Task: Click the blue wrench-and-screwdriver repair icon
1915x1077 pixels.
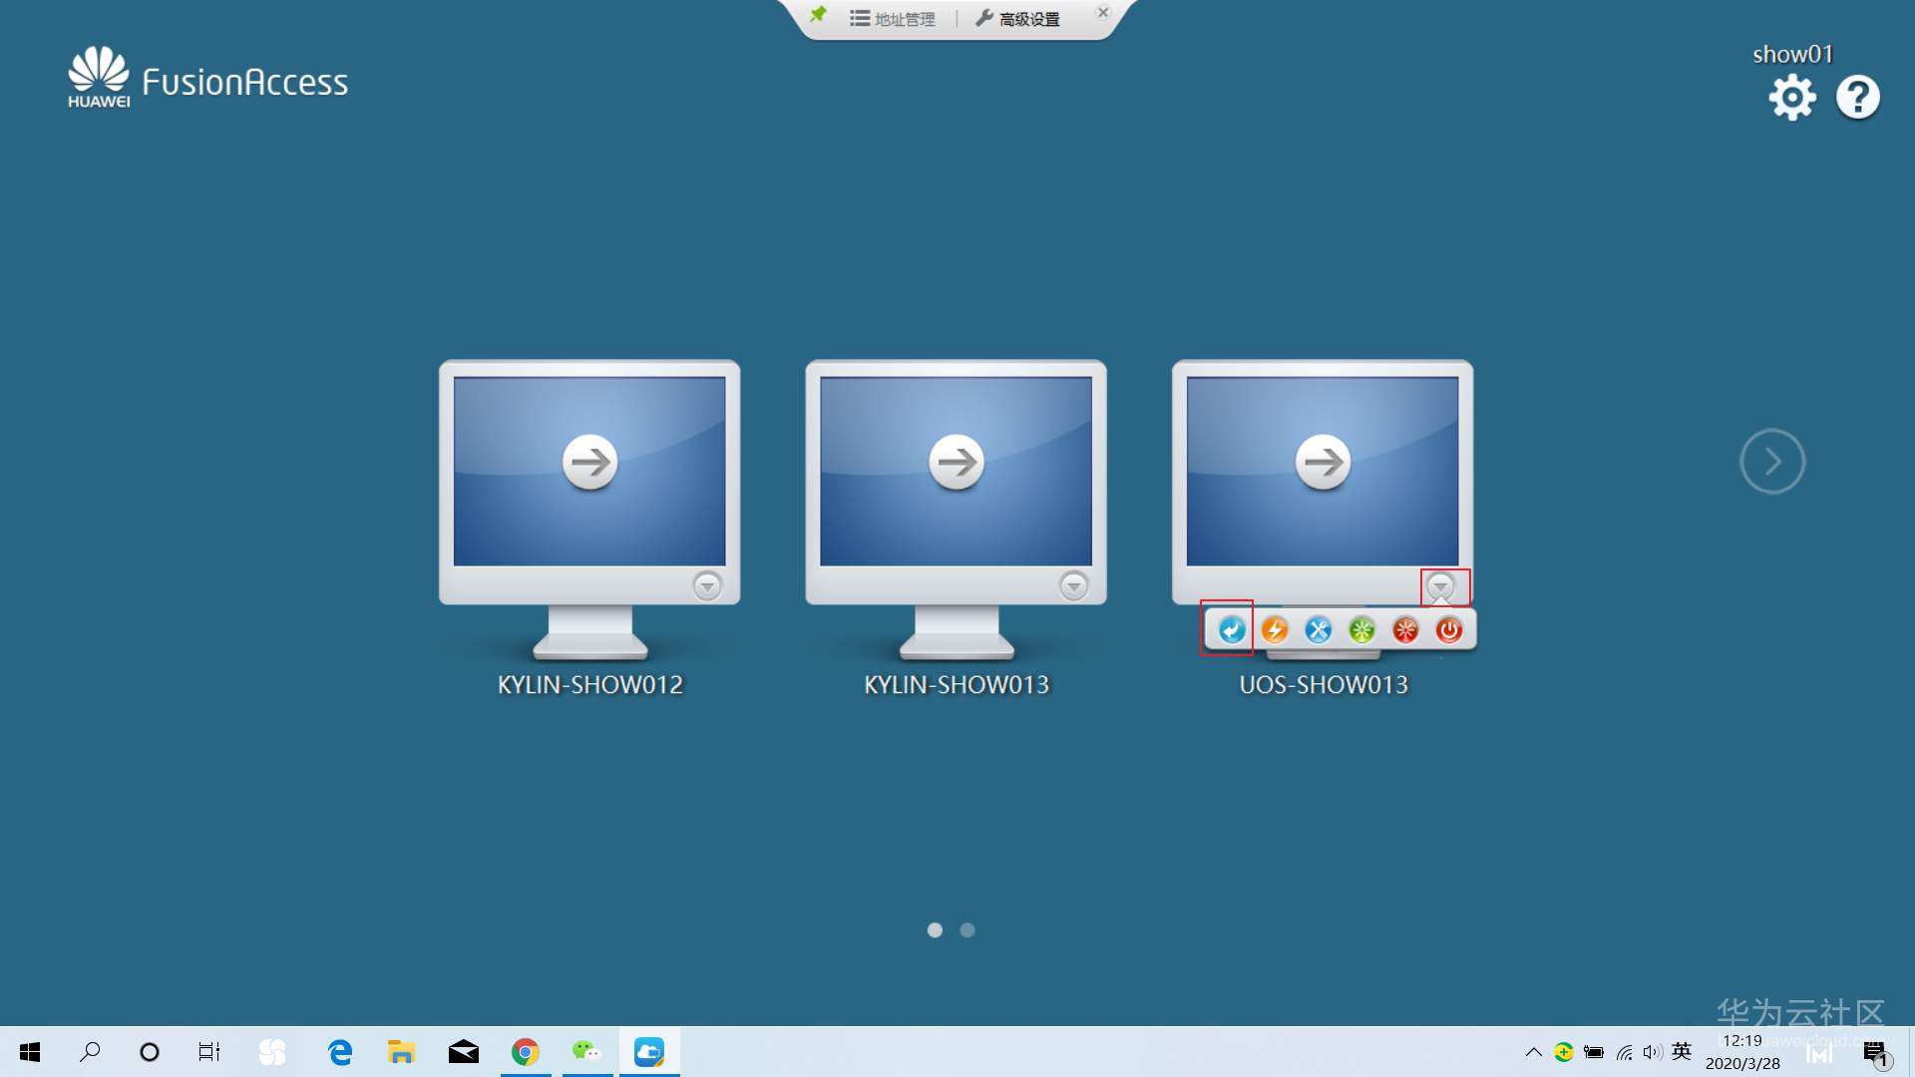Action: [1319, 629]
